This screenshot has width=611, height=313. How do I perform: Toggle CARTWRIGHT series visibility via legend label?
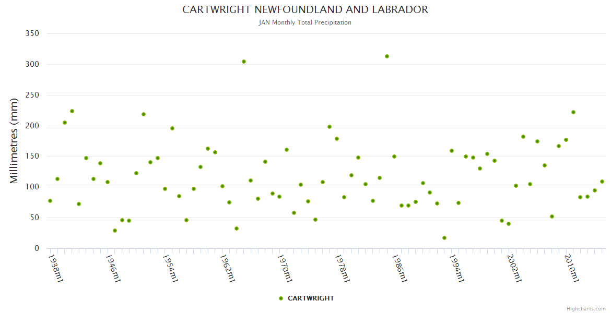tap(311, 298)
